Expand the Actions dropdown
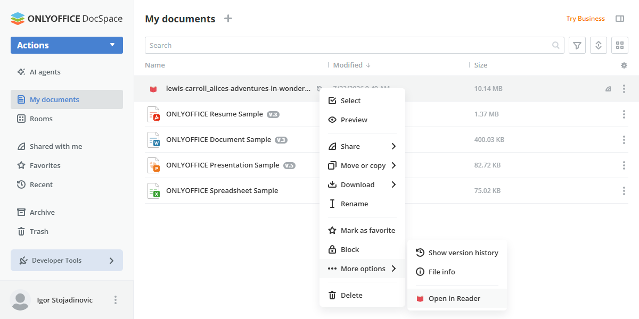The image size is (639, 319). [x=67, y=45]
